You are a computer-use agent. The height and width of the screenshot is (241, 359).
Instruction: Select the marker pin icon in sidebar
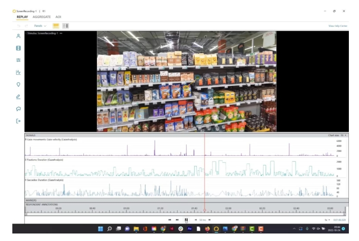pos(19,84)
